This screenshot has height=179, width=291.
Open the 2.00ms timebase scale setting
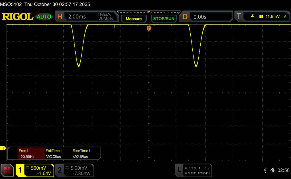pyautogui.click(x=77, y=17)
